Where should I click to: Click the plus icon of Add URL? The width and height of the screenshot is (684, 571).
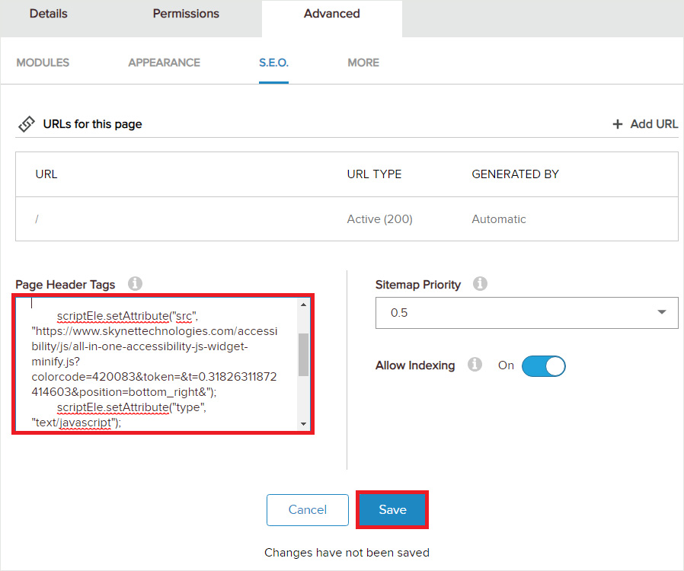tap(618, 124)
